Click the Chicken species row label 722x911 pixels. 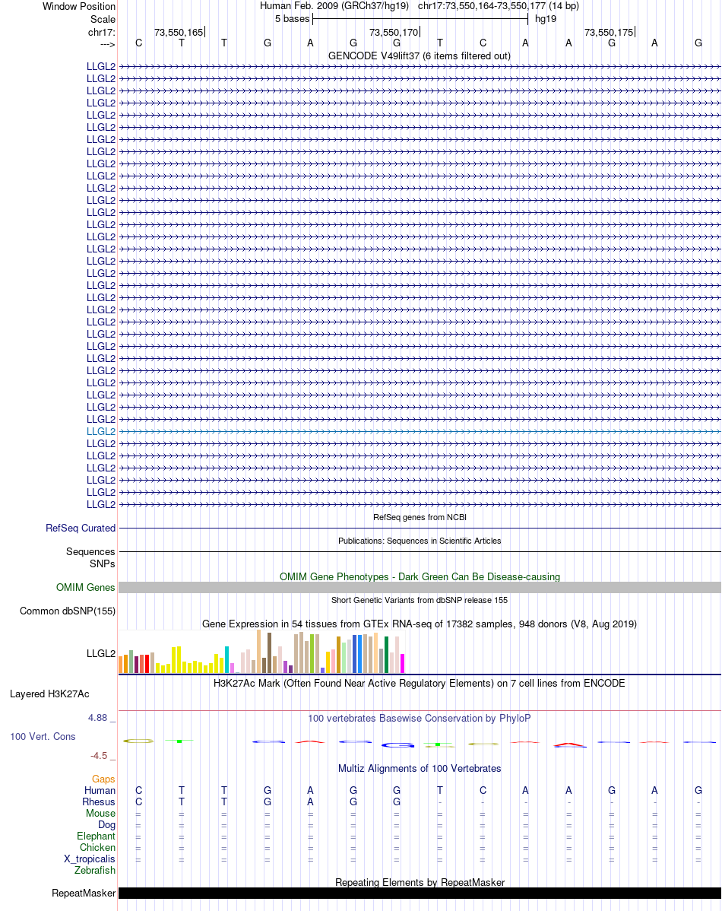(x=97, y=848)
